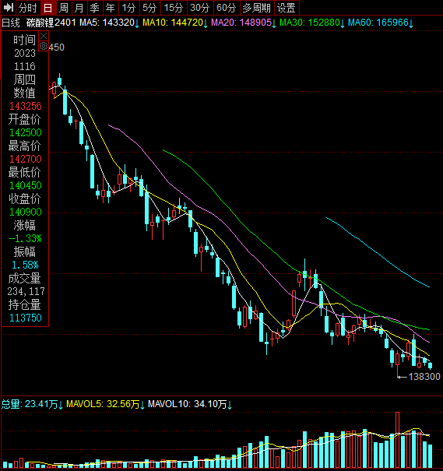Image resolution: width=443 pixels, height=471 pixels.
Task: Open the 月 monthly chart tab
Action: coord(79,8)
